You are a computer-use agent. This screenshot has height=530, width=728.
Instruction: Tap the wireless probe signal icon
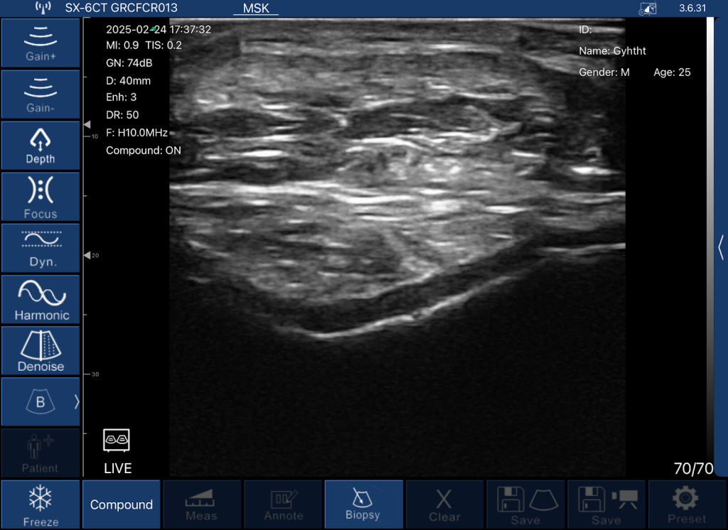[43, 7]
